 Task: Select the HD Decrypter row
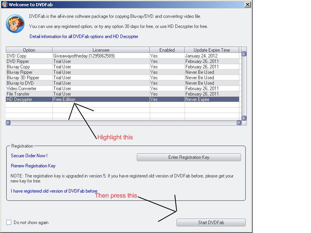[122, 99]
